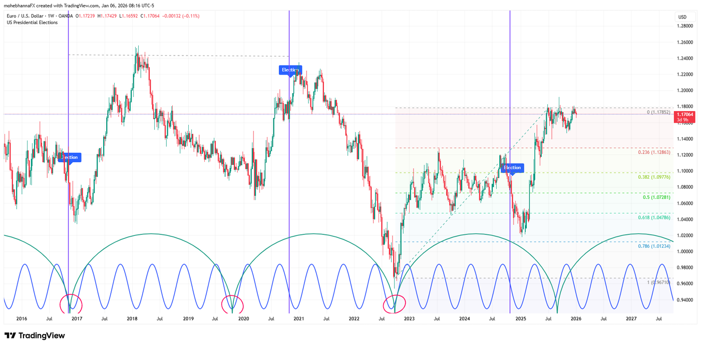
Task: Click the Election flag near the 2016 vertical line
Action: point(70,157)
